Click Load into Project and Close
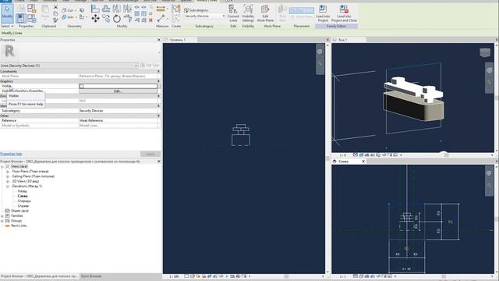Image resolution: width=499 pixels, height=281 pixels. pos(344,13)
